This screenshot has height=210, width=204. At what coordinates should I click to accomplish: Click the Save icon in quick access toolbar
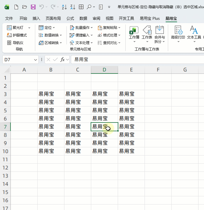tap(33, 7)
